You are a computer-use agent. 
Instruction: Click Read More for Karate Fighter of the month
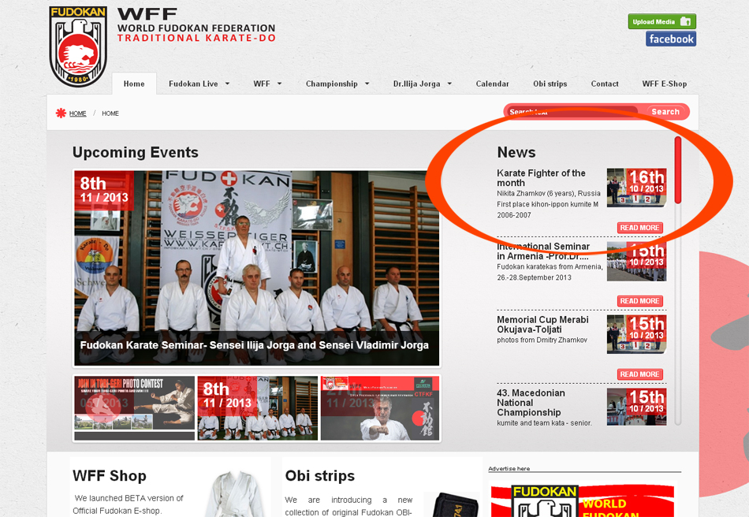click(639, 228)
